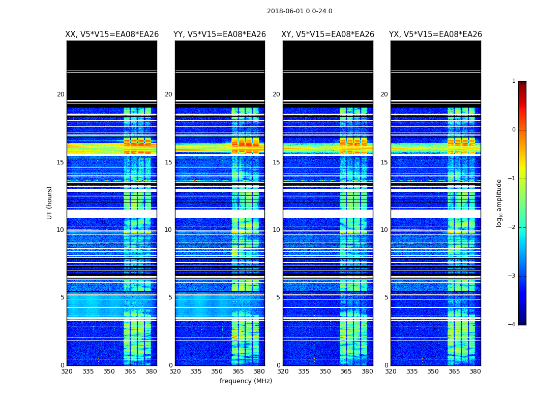Viewport: 534px width, 406px height.
Task: Open the XX spectrogram plot
Action: pyautogui.click(x=112, y=203)
